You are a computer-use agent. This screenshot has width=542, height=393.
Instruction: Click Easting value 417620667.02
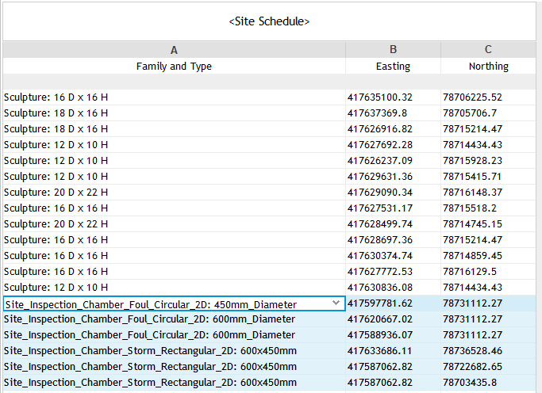coord(380,319)
